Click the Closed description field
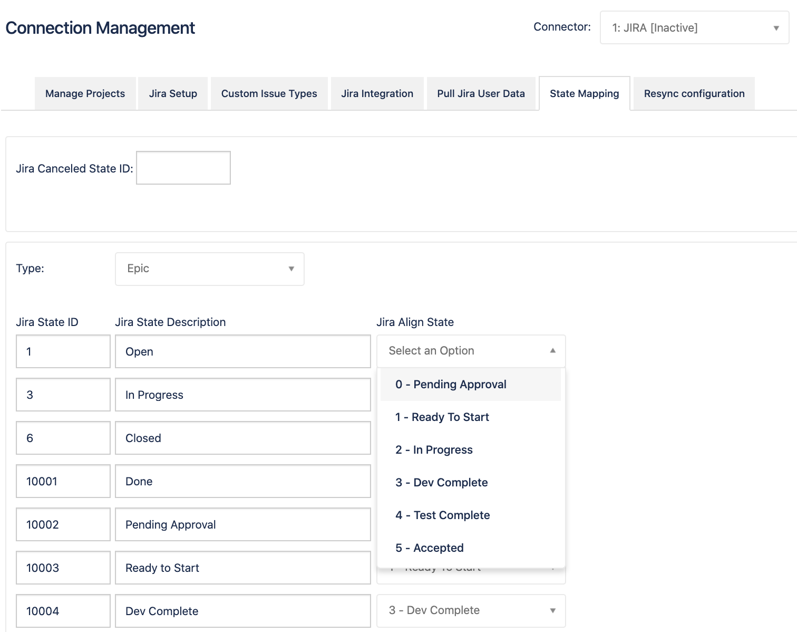 point(243,438)
